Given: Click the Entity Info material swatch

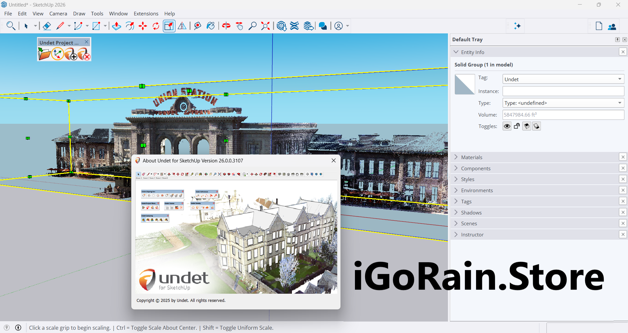Looking at the screenshot, I should (464, 84).
